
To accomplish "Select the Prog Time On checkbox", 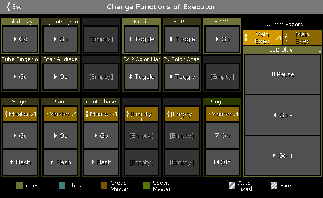I will (x=222, y=135).
